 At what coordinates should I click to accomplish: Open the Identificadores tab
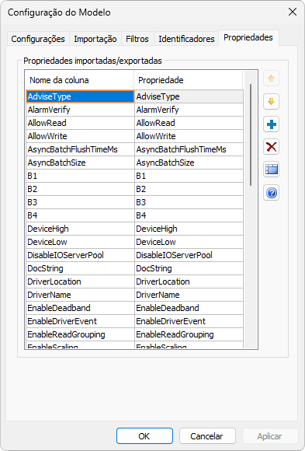pyautogui.click(x=186, y=39)
